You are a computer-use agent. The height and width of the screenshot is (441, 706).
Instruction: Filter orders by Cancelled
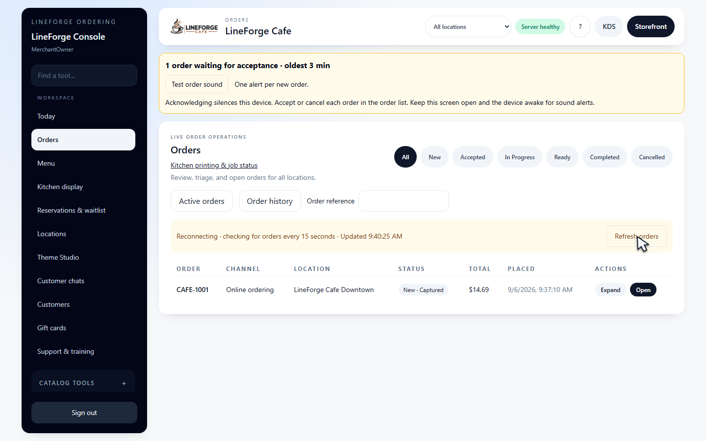(x=652, y=157)
